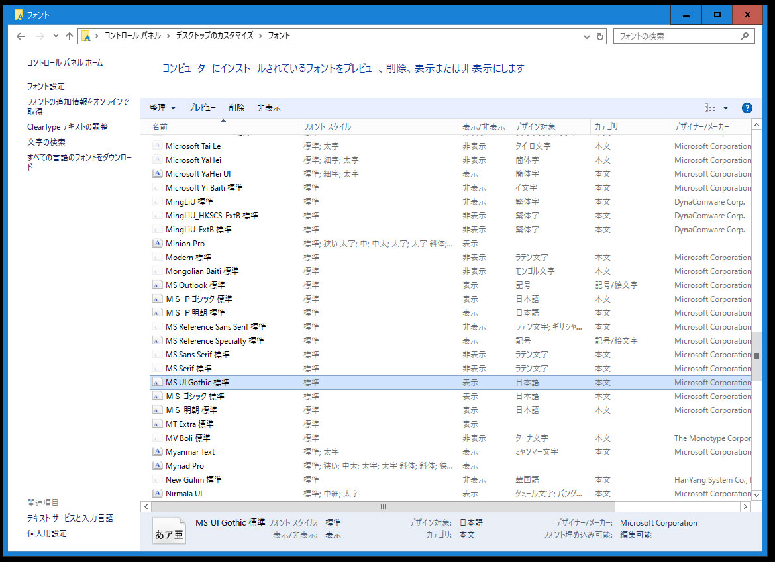Click the 非表示 (Hide) toolbar button
Viewport: 775px width, 562px height.
269,108
